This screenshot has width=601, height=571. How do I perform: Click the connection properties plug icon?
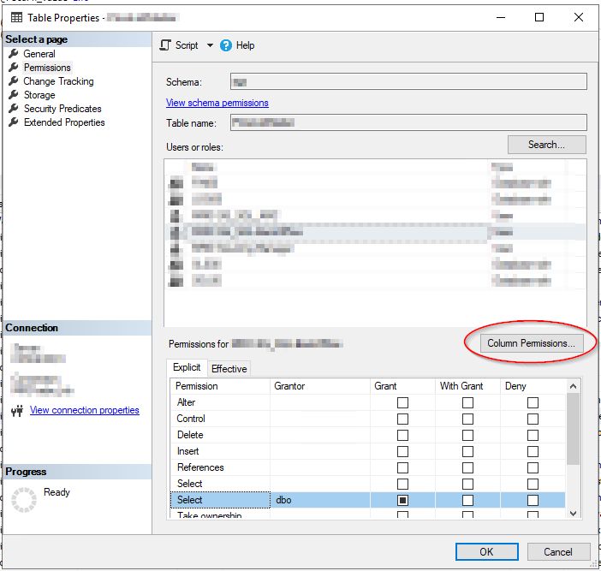click(17, 410)
